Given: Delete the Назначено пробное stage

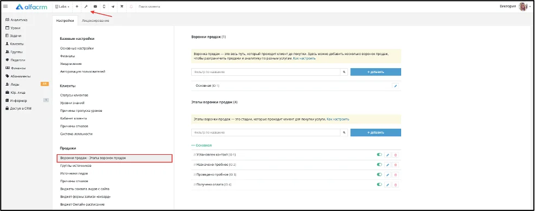Looking at the screenshot, I should 396,165.
